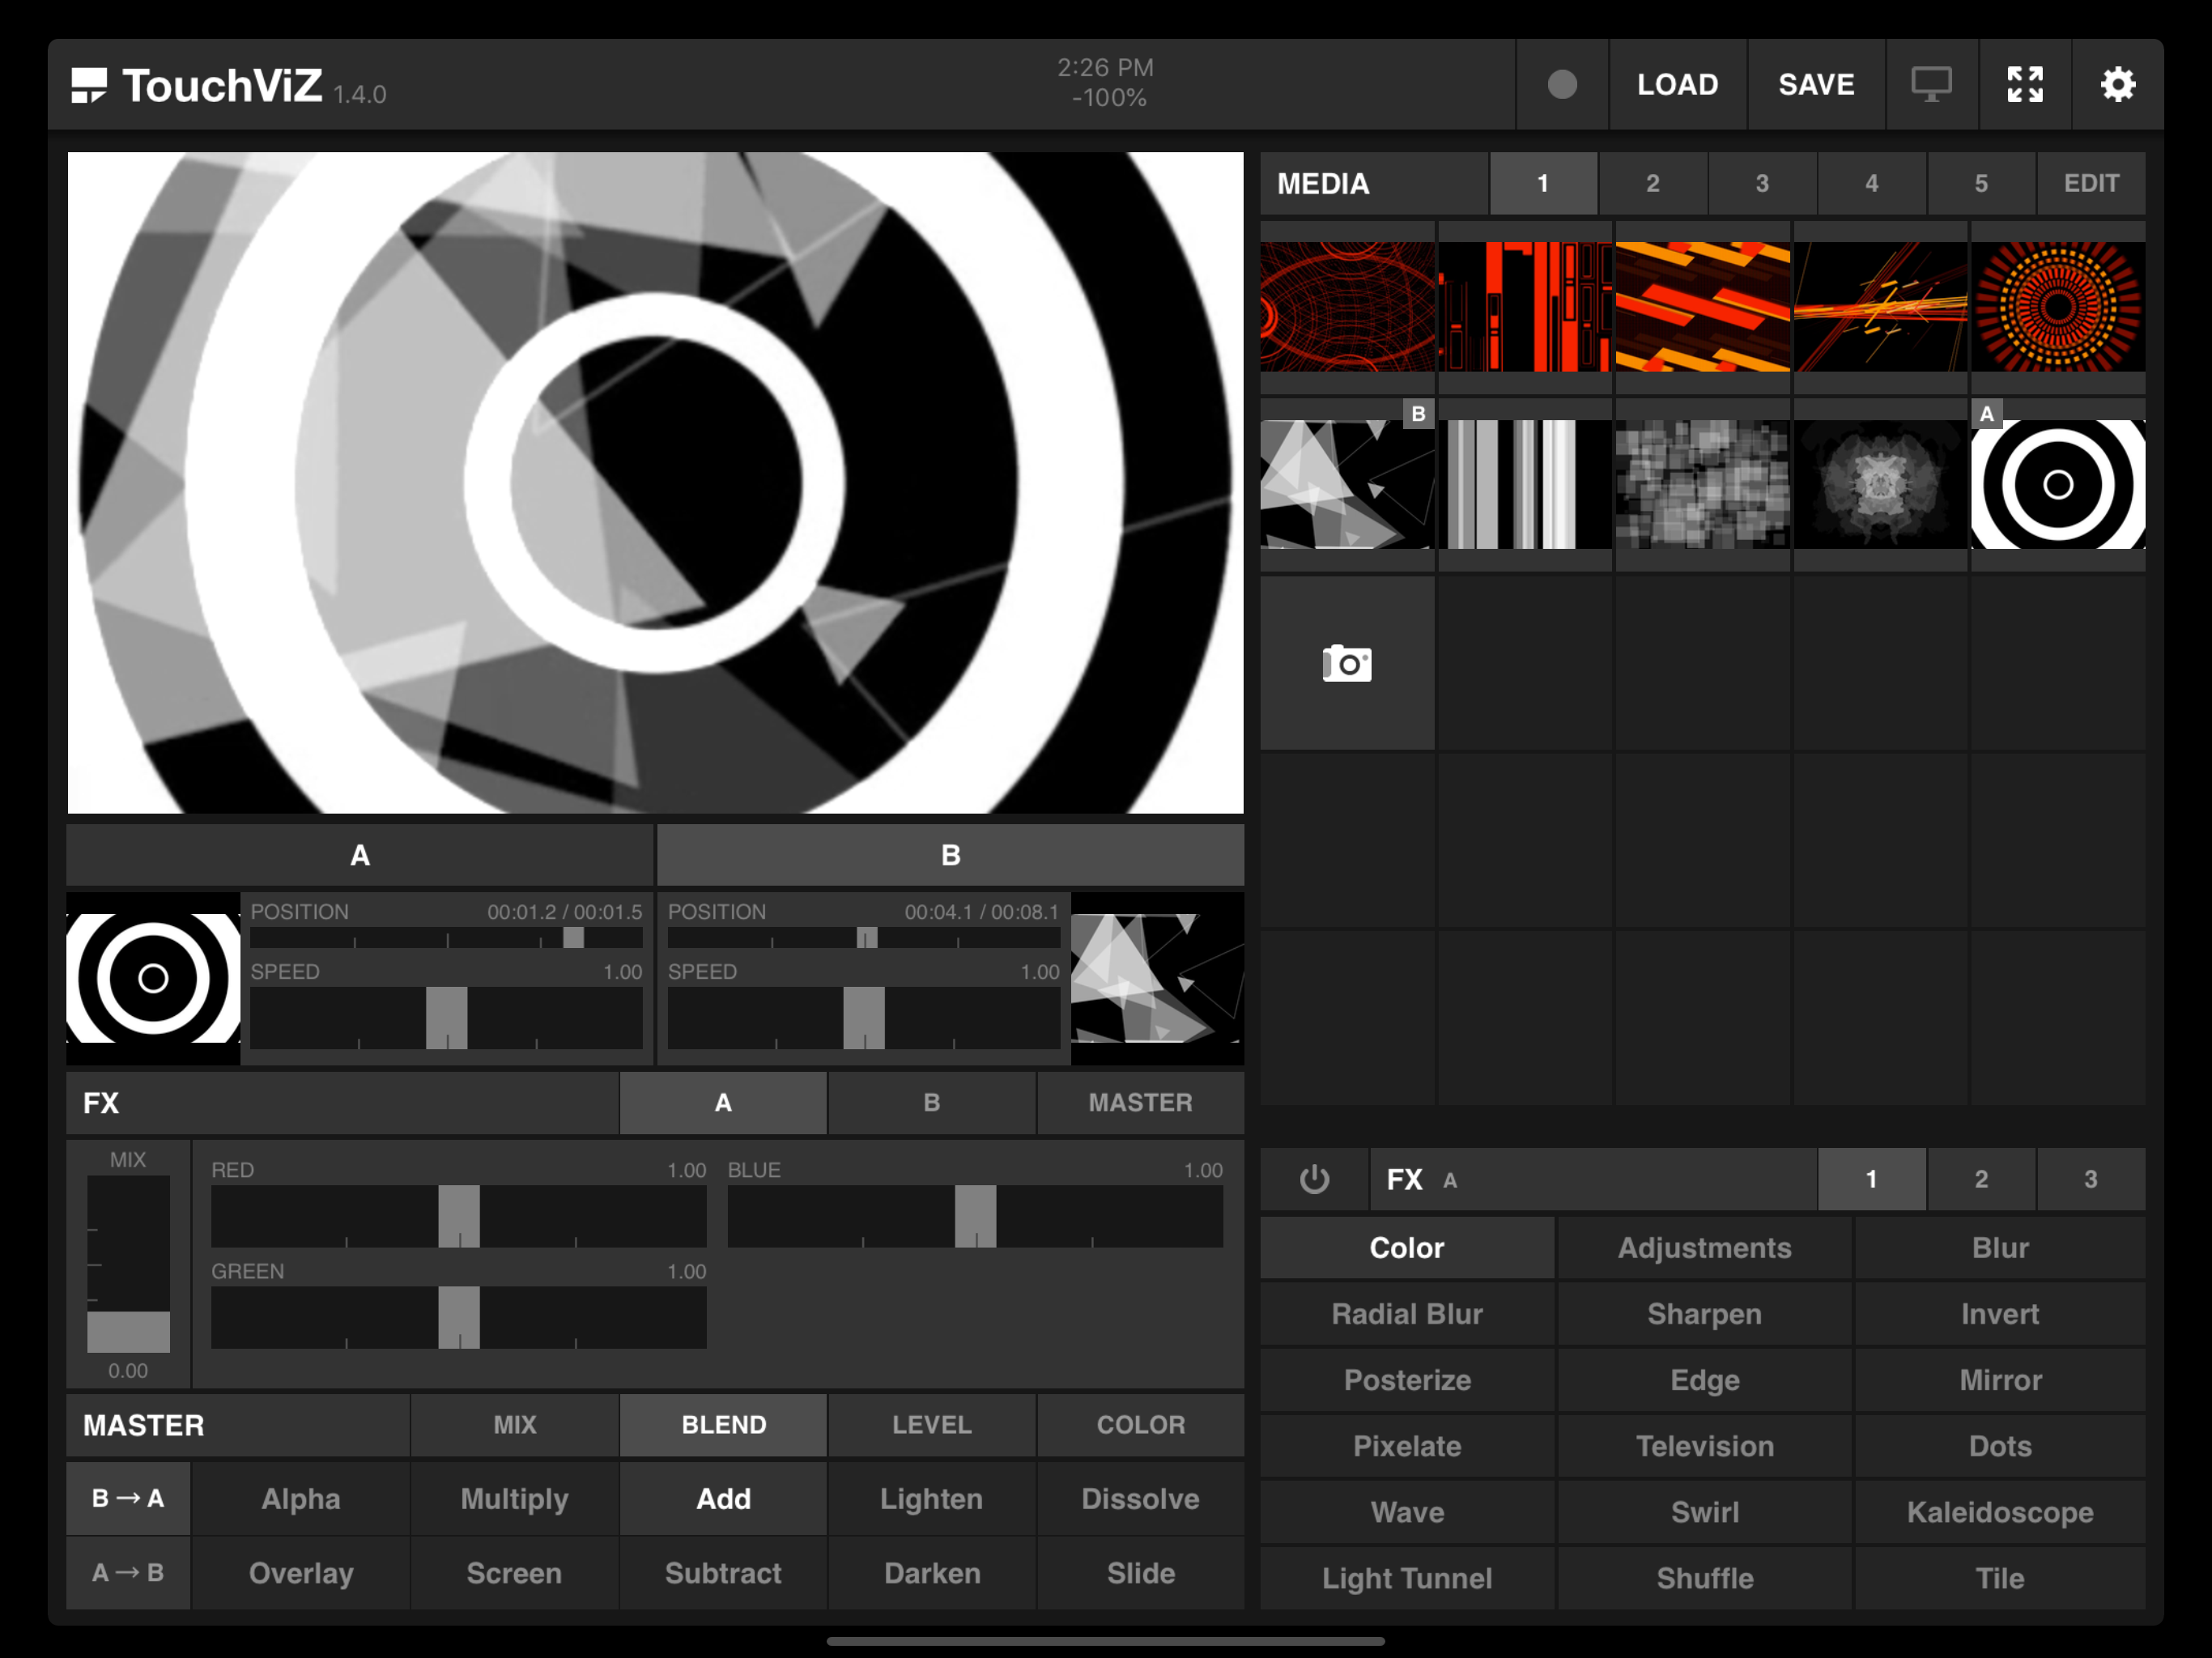
Task: Open the external display output icon
Action: (x=1931, y=85)
